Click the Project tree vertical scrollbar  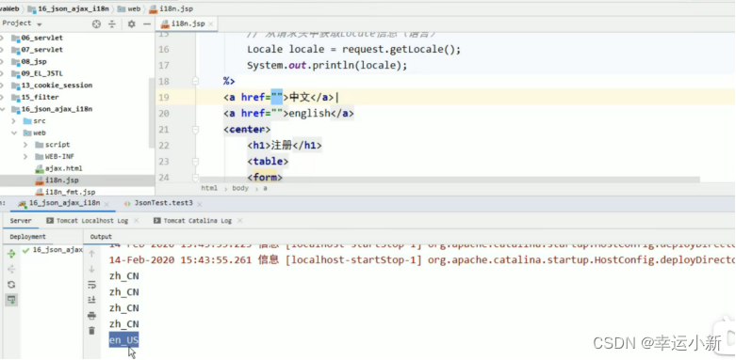[152, 113]
